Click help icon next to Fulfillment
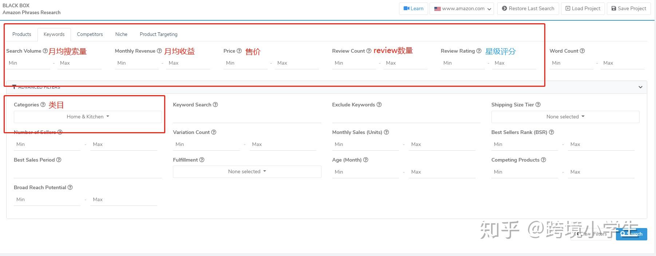Image resolution: width=656 pixels, height=256 pixels. (202, 160)
